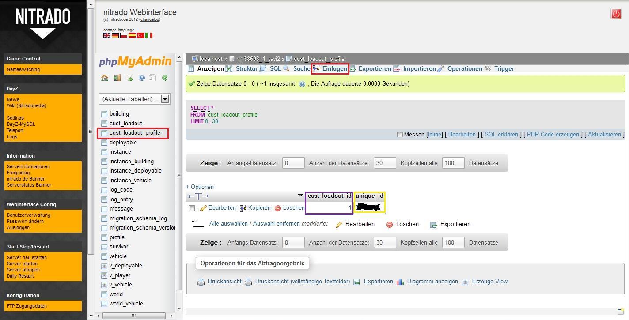Screen dimensions: 629x320
Task: Open DayZ-MySQL in the left sidebar
Action: coord(21,124)
